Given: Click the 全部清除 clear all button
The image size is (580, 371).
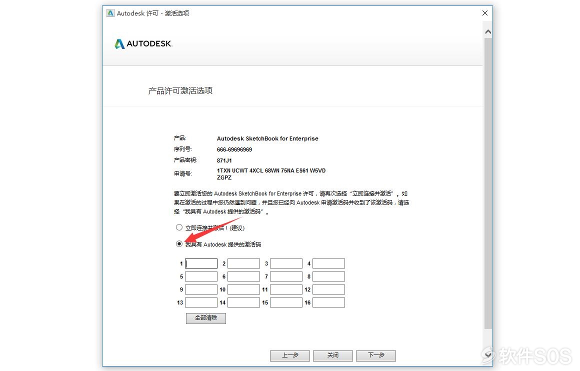Looking at the screenshot, I should tap(206, 318).
